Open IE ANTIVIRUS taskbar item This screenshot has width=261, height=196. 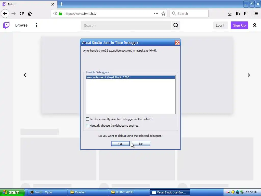click(129, 192)
